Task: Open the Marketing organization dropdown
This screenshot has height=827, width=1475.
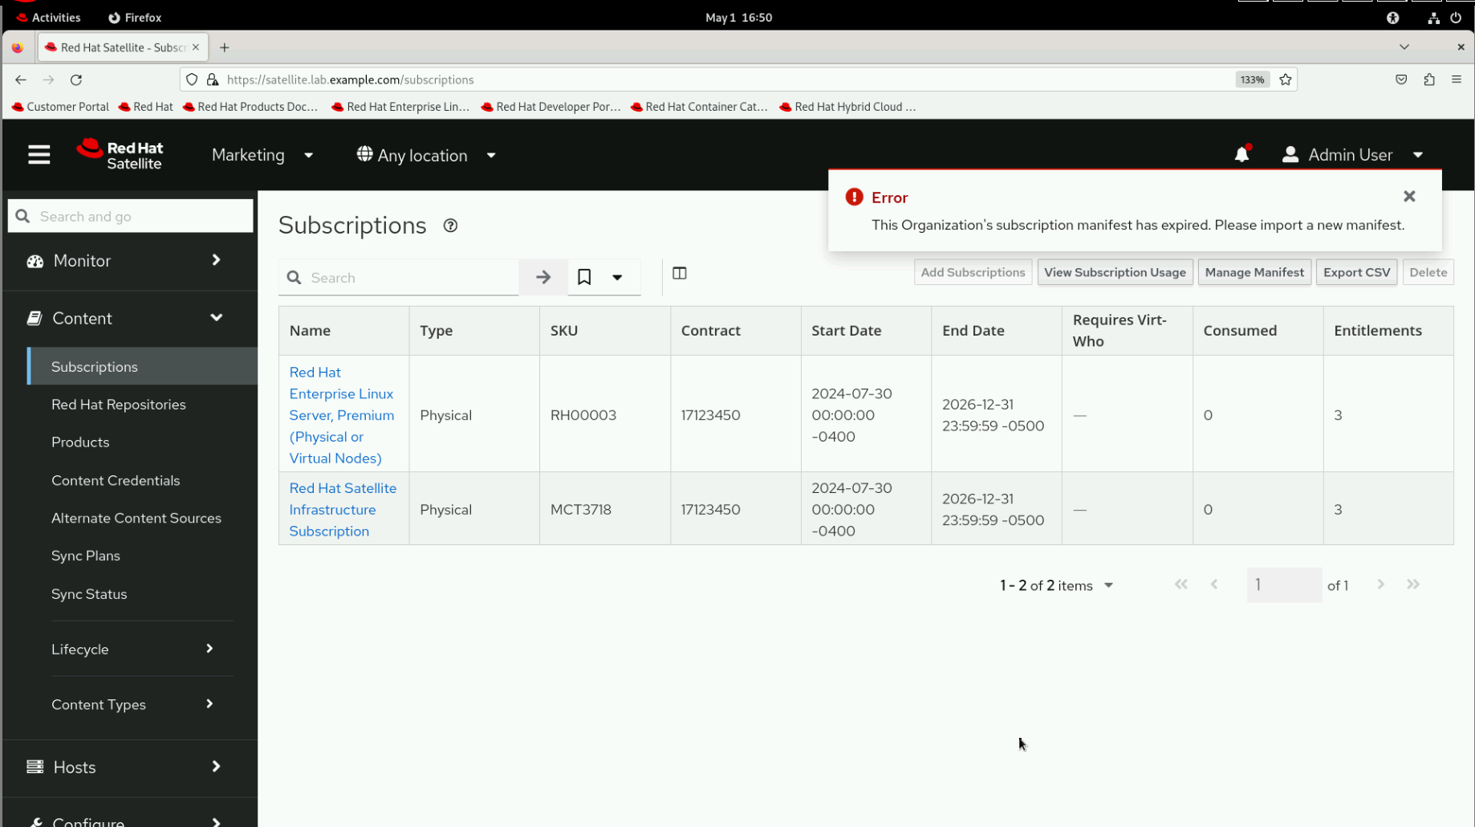Action: [262, 155]
